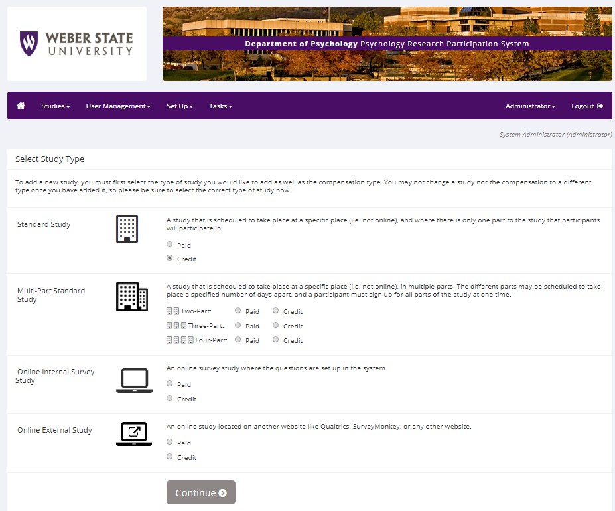
Task: Click the Logout link
Action: coord(587,106)
